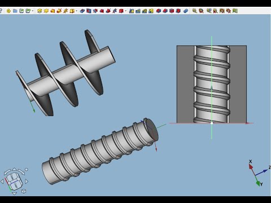Image resolution: width=271 pixels, height=203 pixels.
Task: Select the Hole tool
Action: [89, 11]
